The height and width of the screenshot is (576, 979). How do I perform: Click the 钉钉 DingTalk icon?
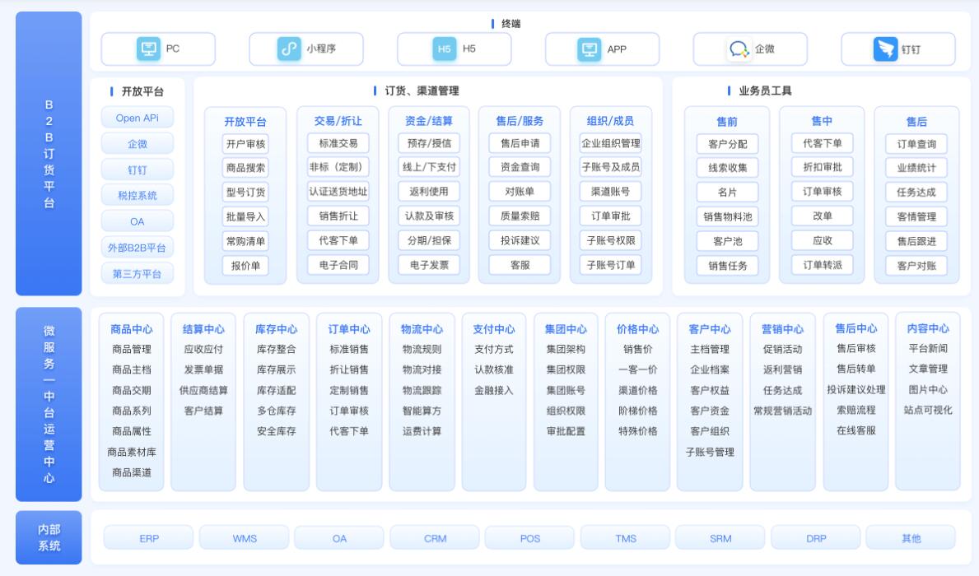pos(885,49)
